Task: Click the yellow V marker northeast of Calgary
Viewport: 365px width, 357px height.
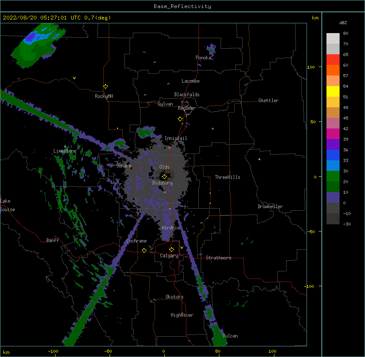Action: [182, 248]
